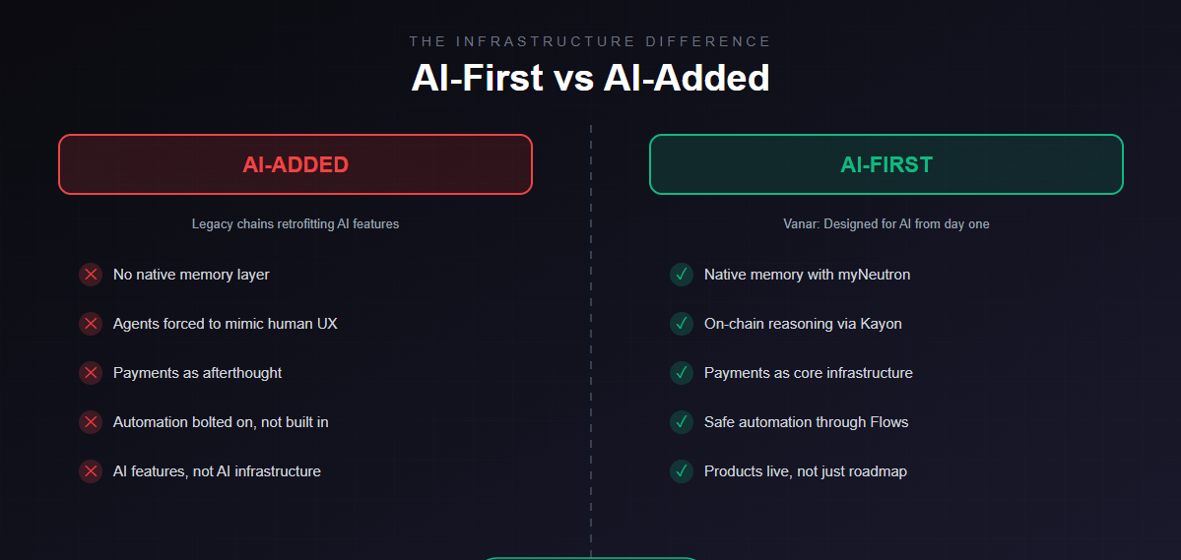Click check icon beside Payments as core infrastructure
1181x560 pixels.
681,373
